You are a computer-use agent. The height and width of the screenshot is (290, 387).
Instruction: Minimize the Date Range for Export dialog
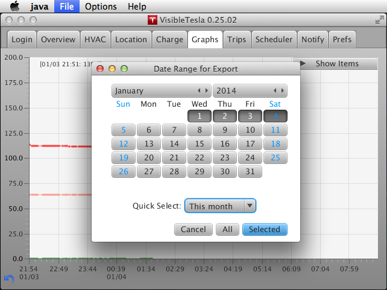pos(112,69)
